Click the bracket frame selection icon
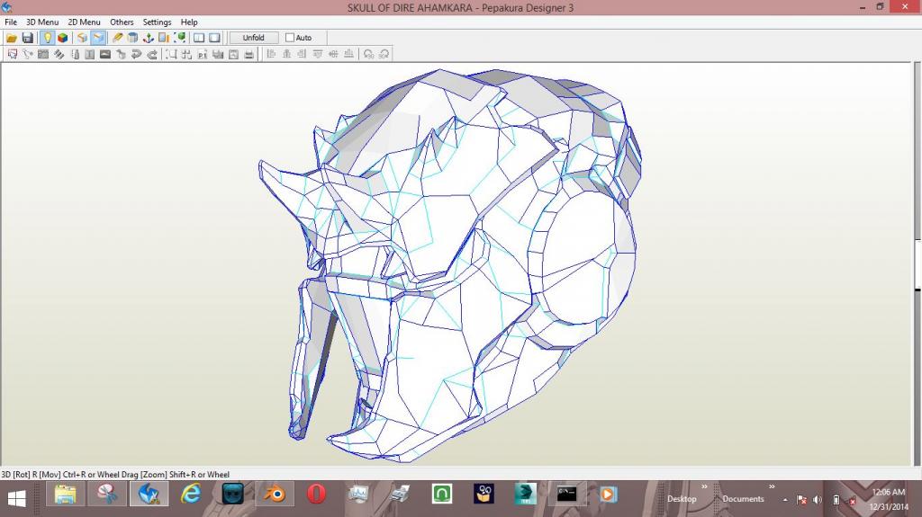 (x=171, y=54)
